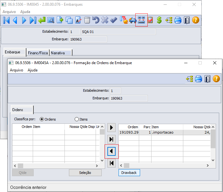Viewport: 223px width, 192px height.
Task: Move selected order back to left list
Action: click(x=111, y=151)
